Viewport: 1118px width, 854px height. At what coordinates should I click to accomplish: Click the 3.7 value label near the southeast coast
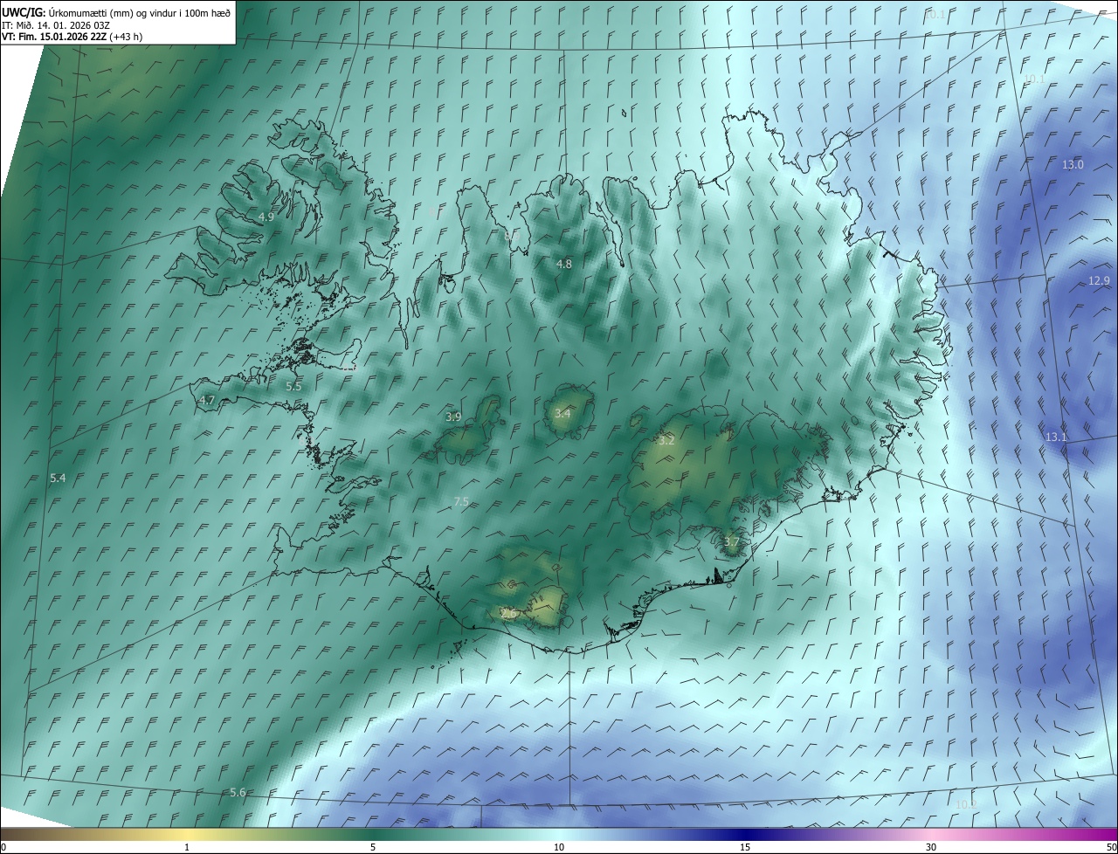[x=732, y=542]
